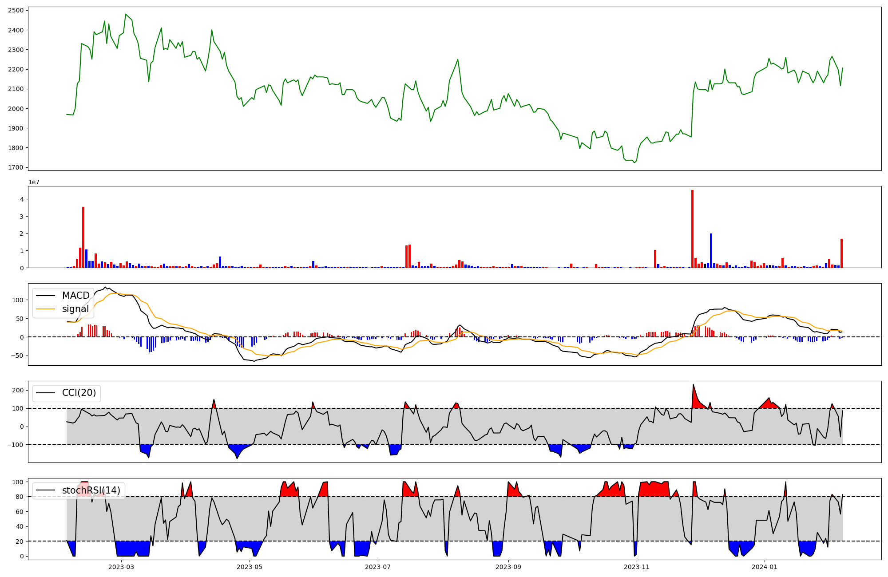This screenshot has width=888, height=577.
Task: Click the highest red CCI peak
Action: point(693,386)
